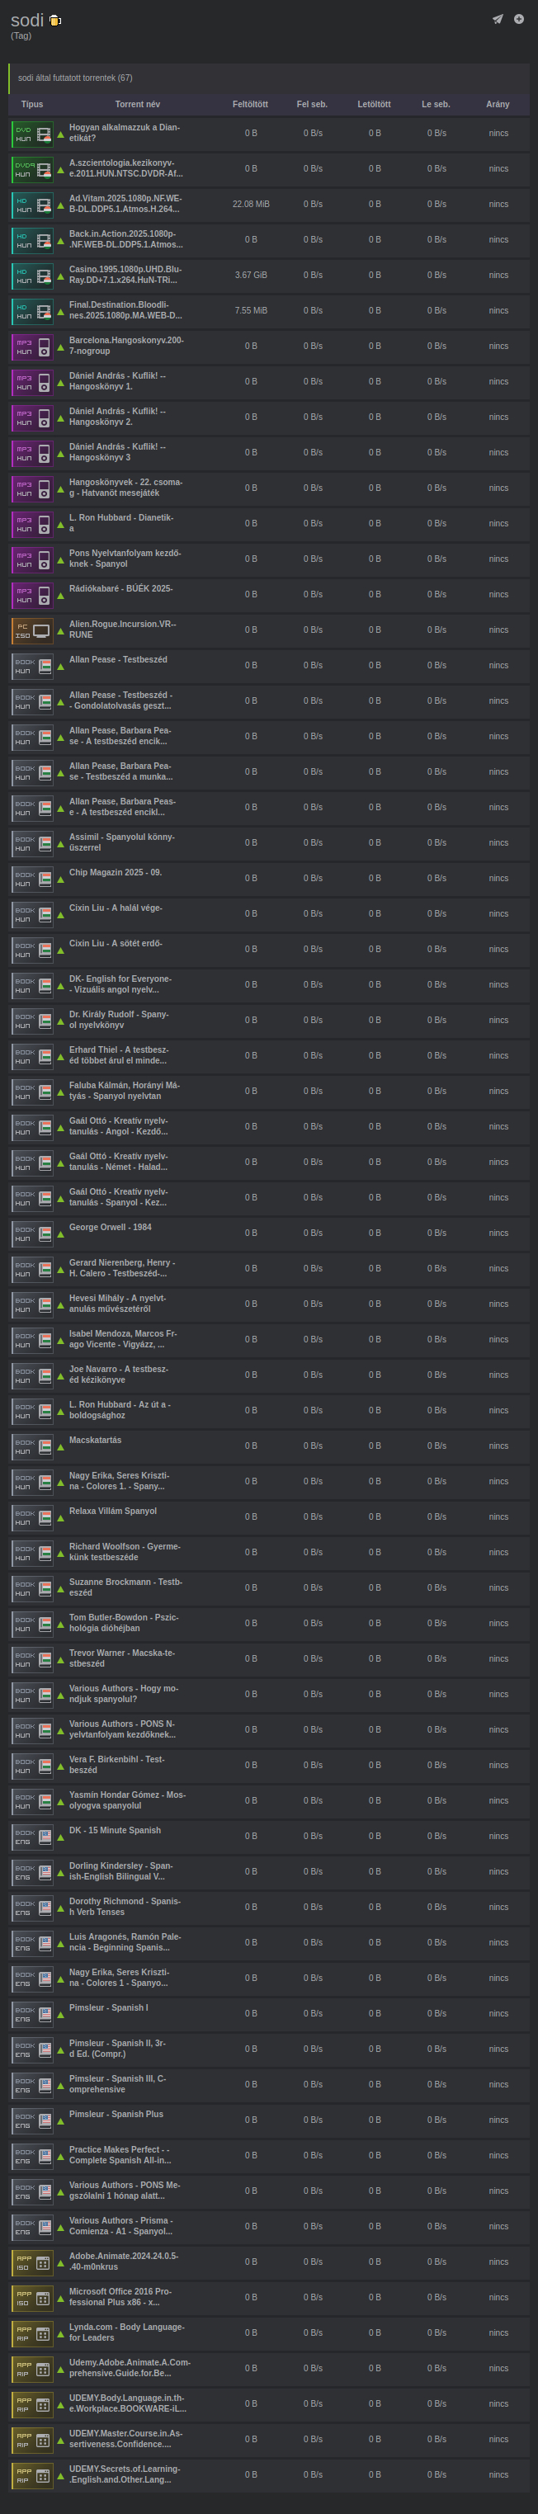The height and width of the screenshot is (2514, 538).
Task: Click the beer mug icon beside sodi
Action: 54,21
